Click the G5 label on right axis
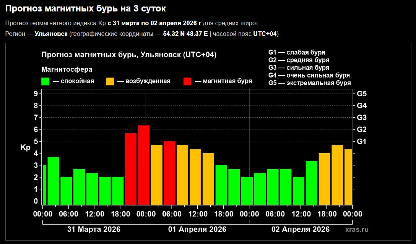This screenshot has width=416, height=244. coord(362,94)
